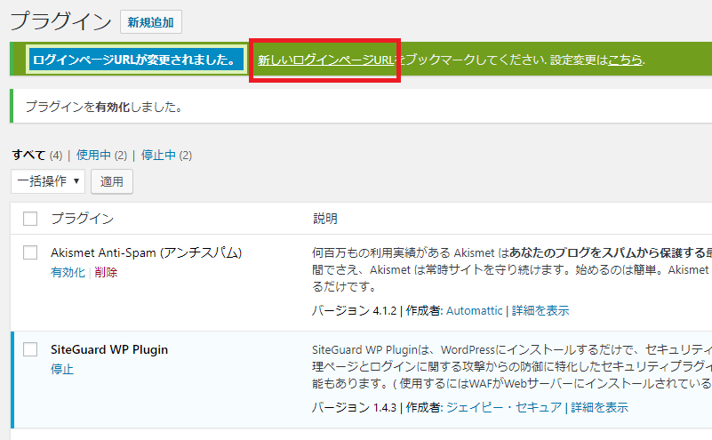712x440 pixels.
Task: Click the Akismet Anti-Spam plugin name
Action: click(x=146, y=252)
